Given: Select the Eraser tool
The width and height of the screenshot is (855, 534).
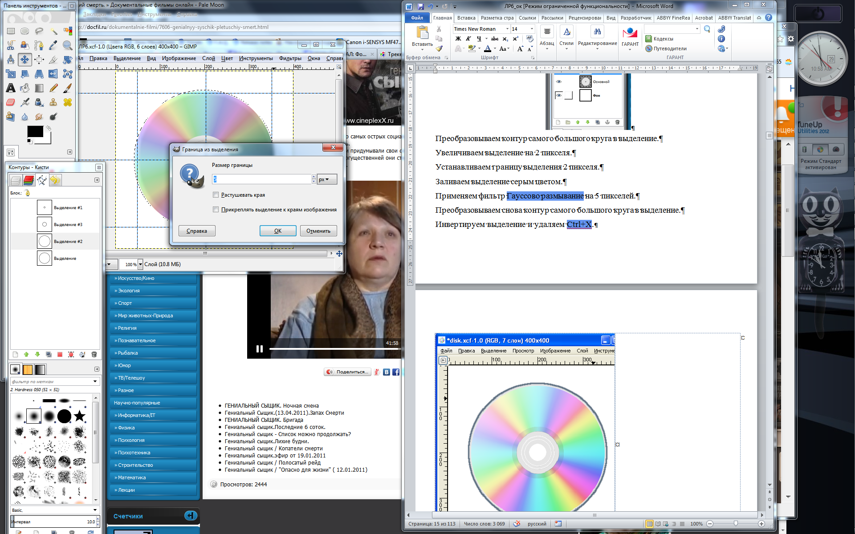Looking at the screenshot, I should pos(11,102).
